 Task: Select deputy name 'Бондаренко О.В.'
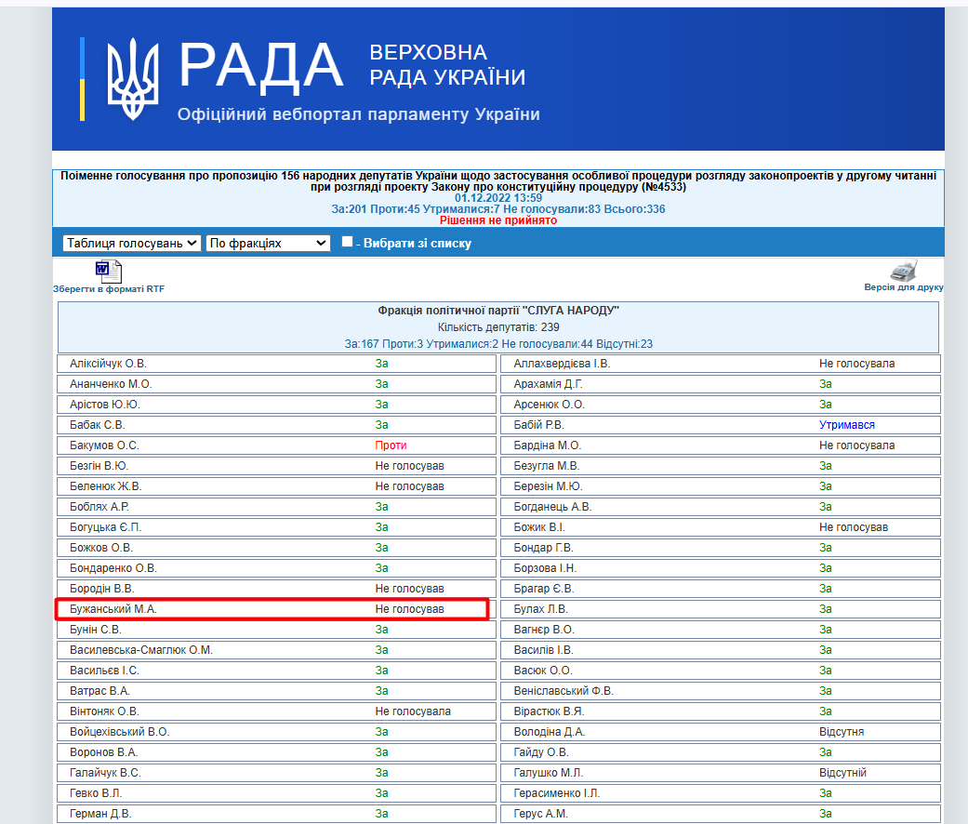[x=113, y=568]
